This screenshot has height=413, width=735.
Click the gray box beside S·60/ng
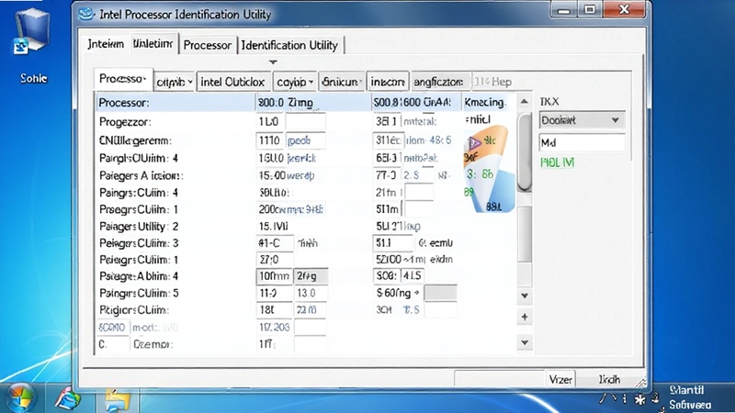click(440, 293)
